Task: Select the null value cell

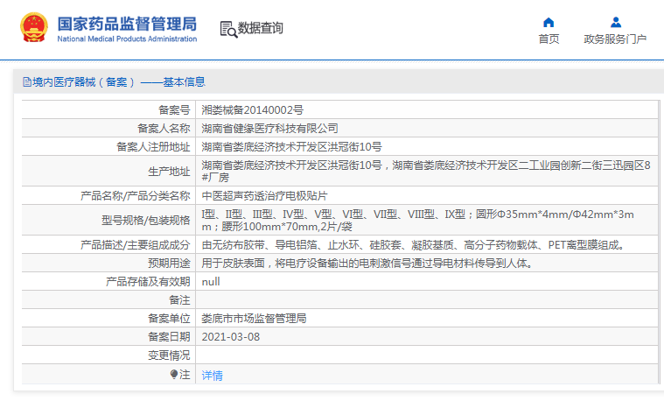Action: [x=211, y=282]
